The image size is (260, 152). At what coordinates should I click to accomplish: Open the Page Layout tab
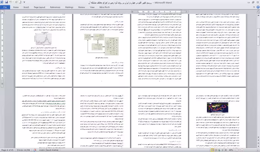39,7
